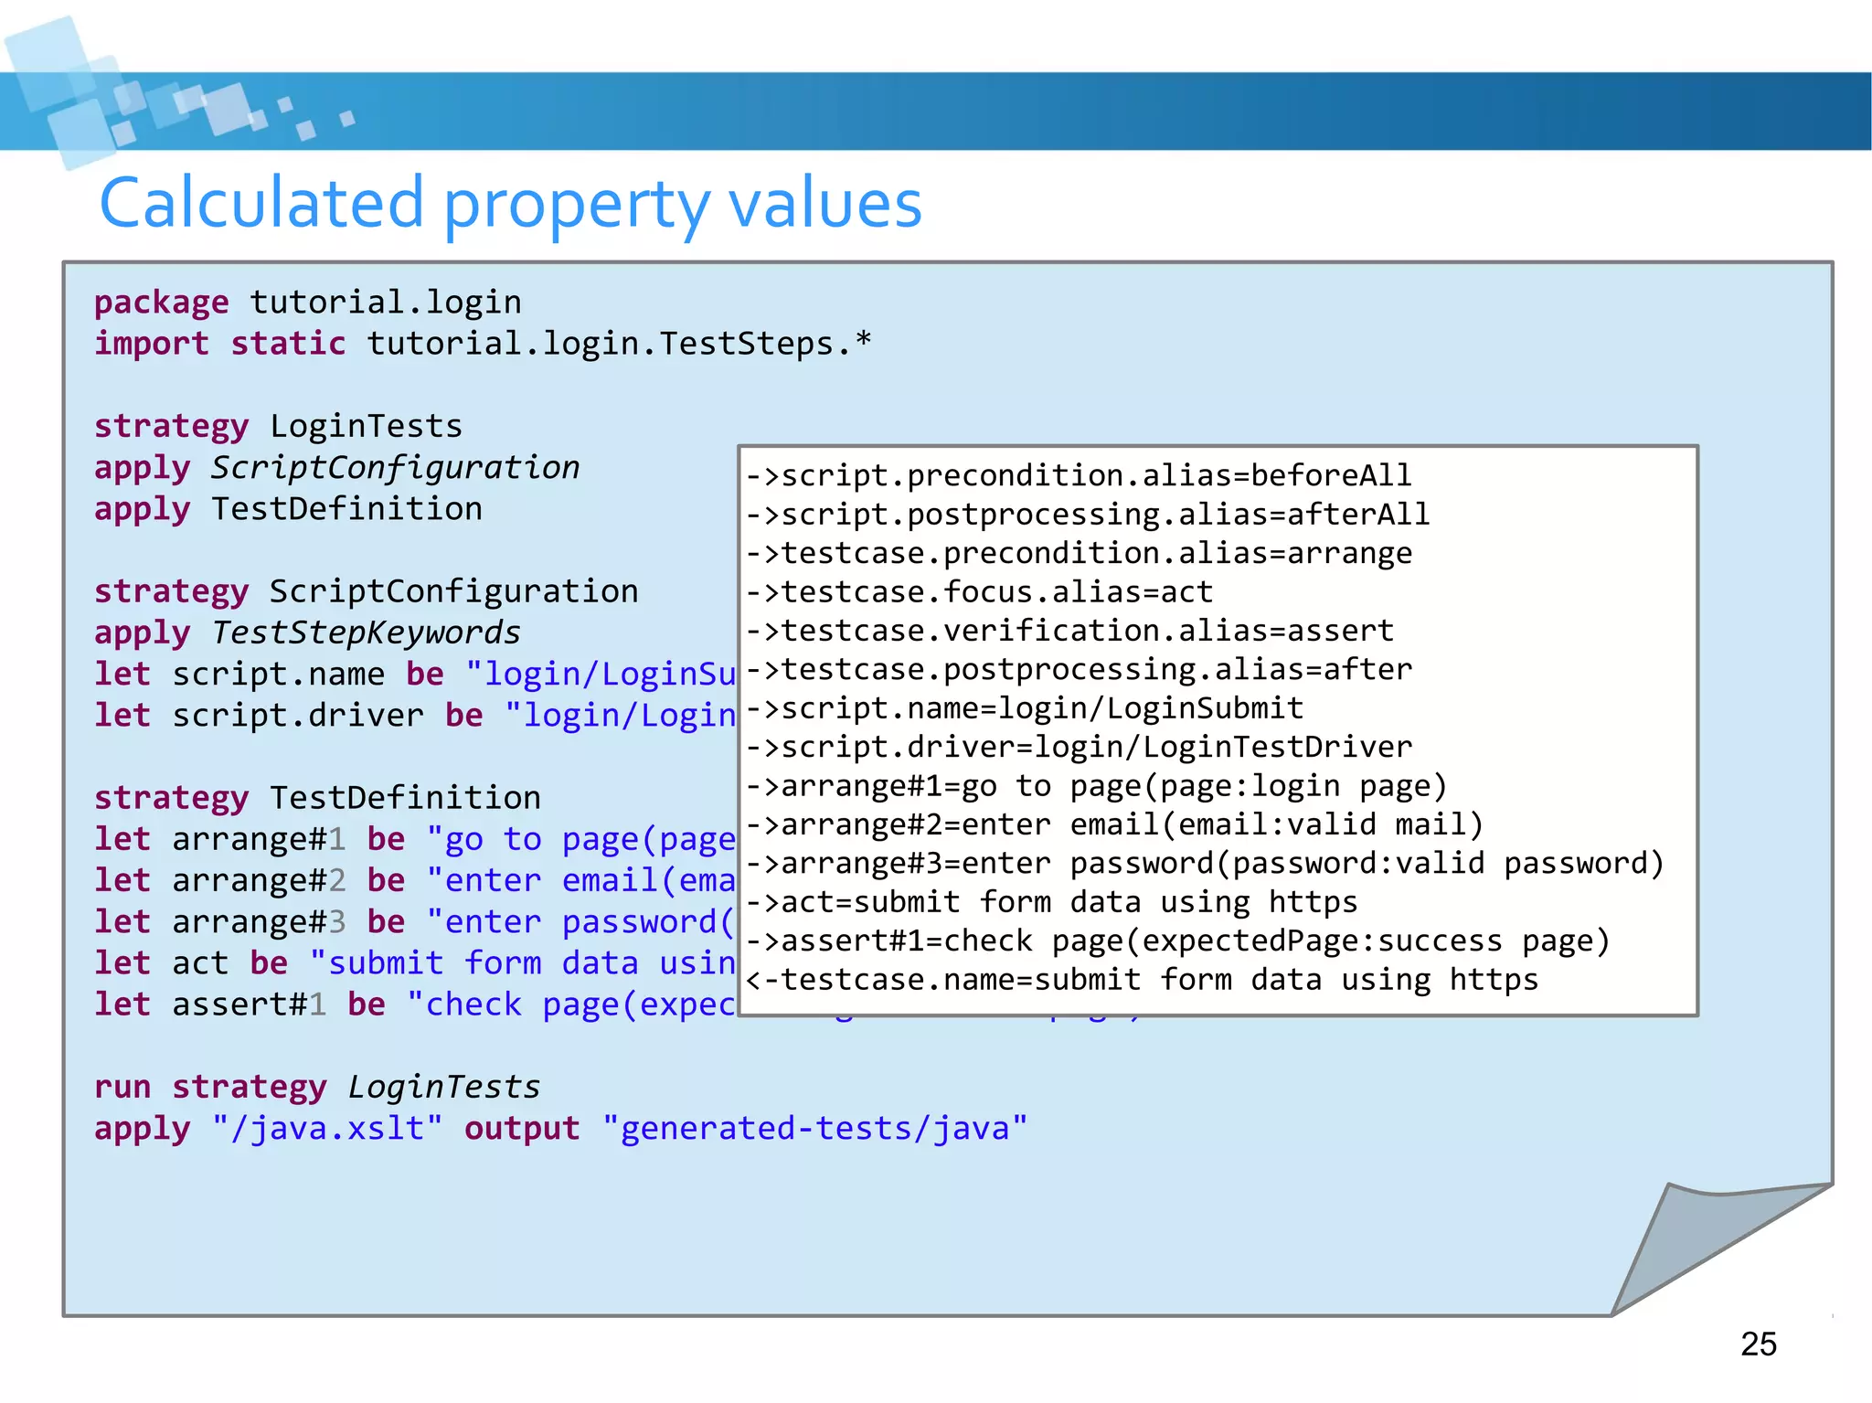
Task: Click the 'let script.name be' line
Action: [x=416, y=675]
